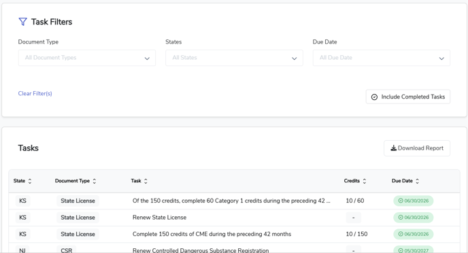Download the tasks report

[417, 148]
